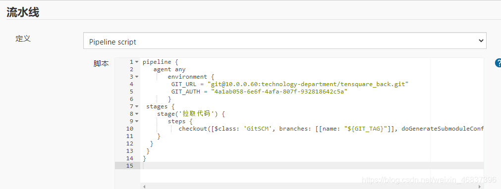
Task: Click line number 10 in gutter
Action: click(130, 129)
